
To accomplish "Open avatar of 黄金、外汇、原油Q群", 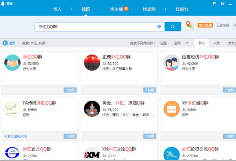I will click(92, 109).
